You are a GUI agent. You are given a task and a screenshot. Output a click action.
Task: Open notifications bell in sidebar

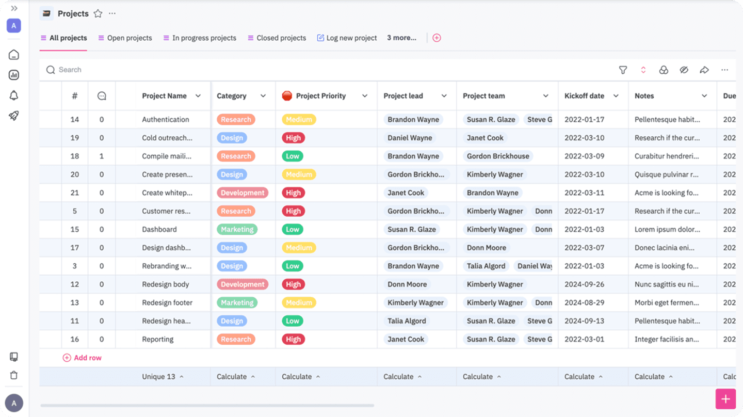(14, 95)
